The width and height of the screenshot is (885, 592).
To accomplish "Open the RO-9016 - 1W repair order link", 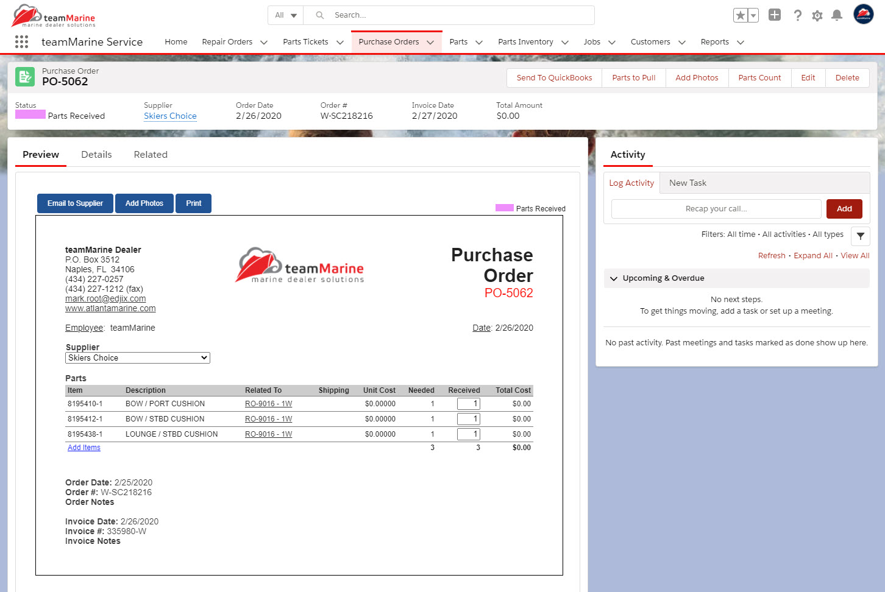I will 268,403.
